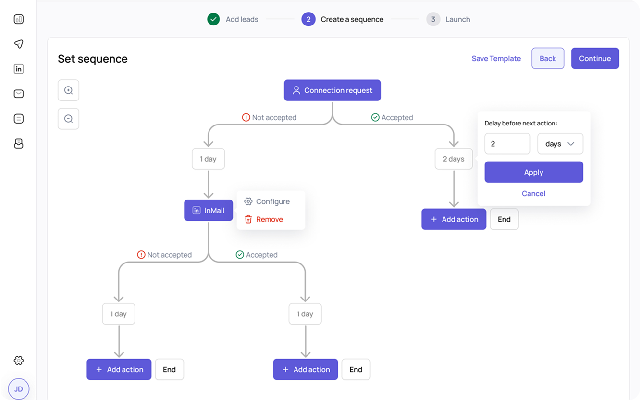Click the Save Template link
Screen dimensions: 640x400
tap(496, 58)
